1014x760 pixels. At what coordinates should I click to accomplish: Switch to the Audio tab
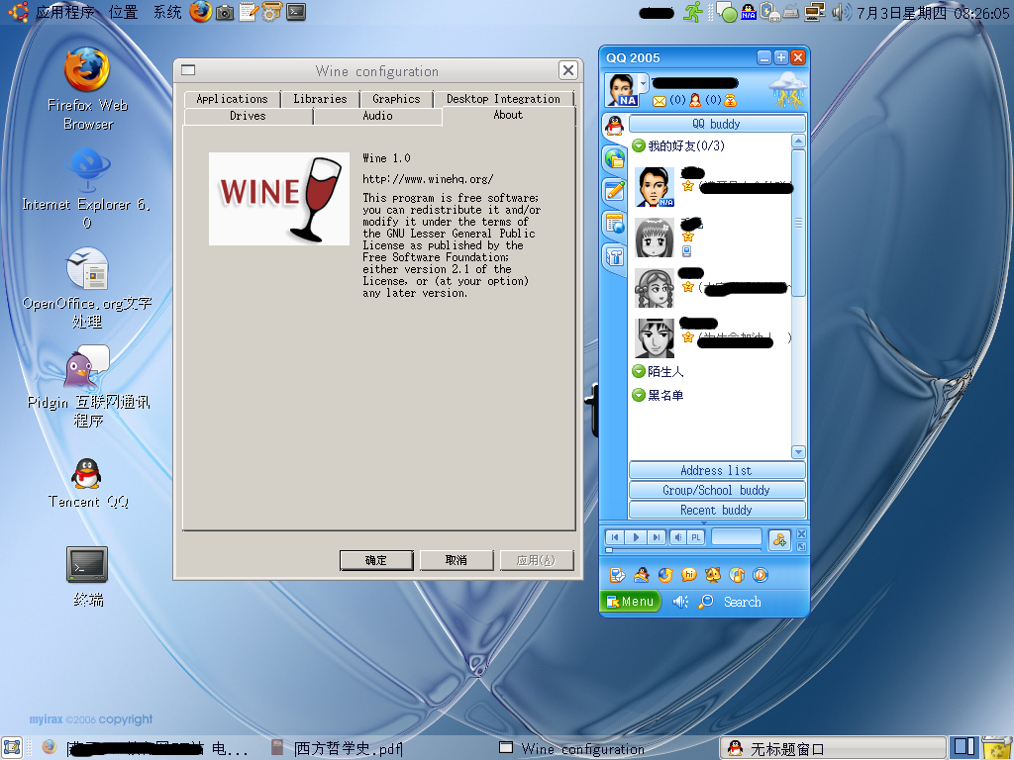pyautogui.click(x=377, y=116)
